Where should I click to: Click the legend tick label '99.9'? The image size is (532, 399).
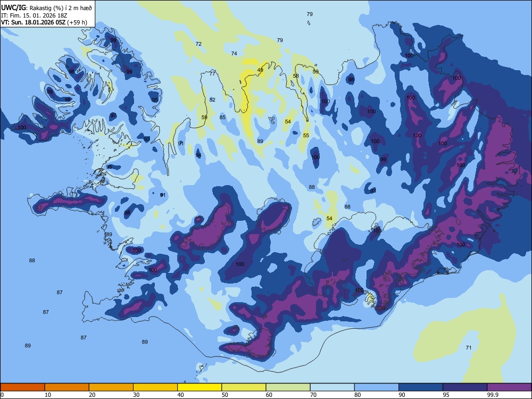pyautogui.click(x=493, y=395)
